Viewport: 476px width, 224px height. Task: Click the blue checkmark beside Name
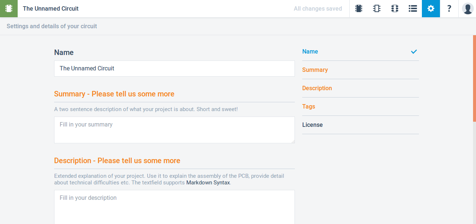coord(414,52)
